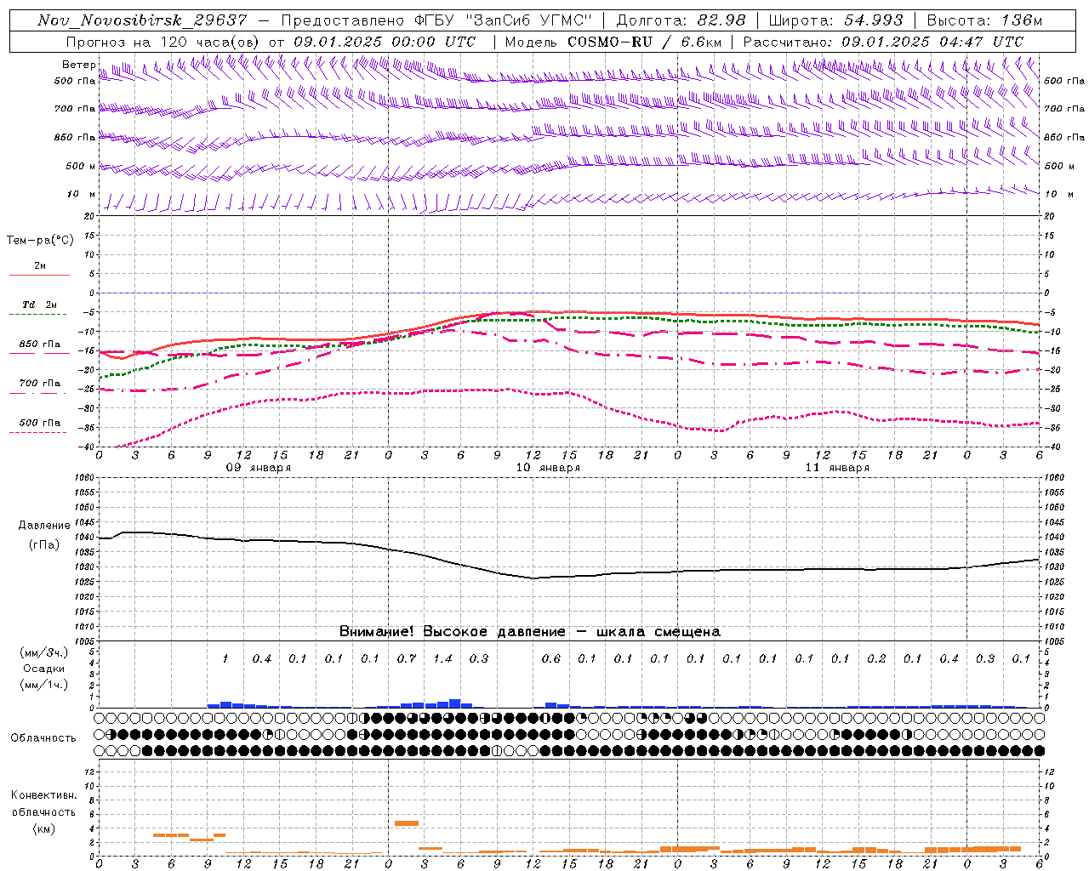Click the calculated timestamp 09.01.2025 04:47 UTC
Screen dimensions: 1089x871
pos(932,42)
